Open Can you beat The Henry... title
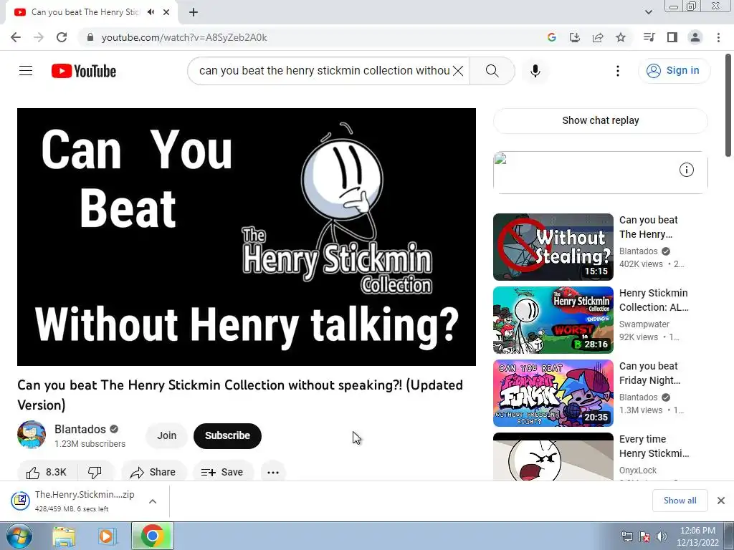The image size is (734, 550). (x=648, y=227)
